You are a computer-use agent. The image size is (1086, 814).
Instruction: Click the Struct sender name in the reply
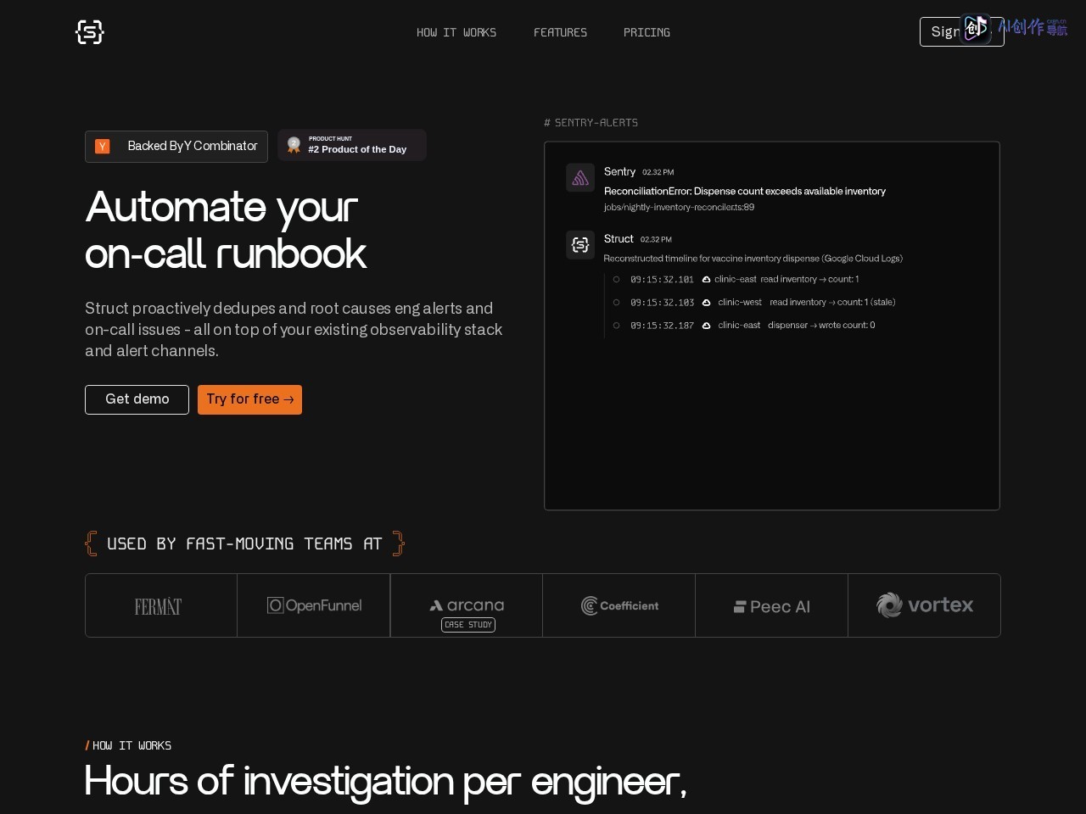[x=619, y=238]
